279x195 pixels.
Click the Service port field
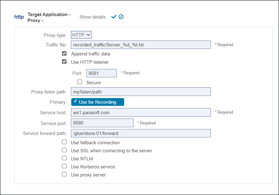(x=102, y=123)
